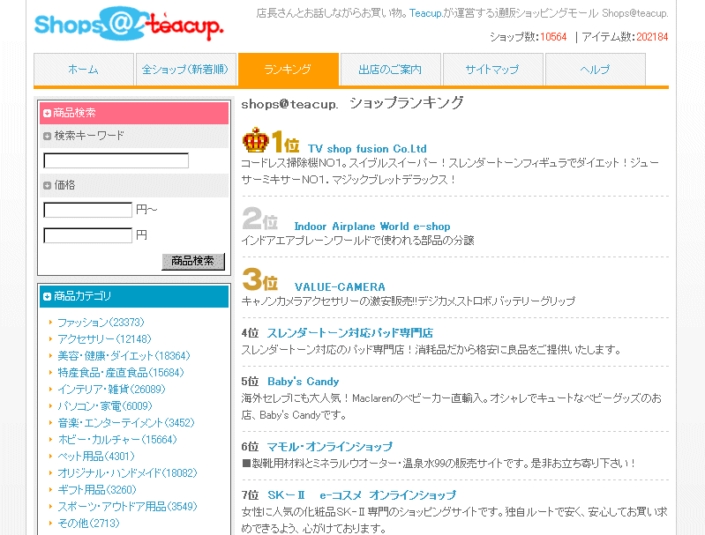Click the VALUE-CAMERA description text
Viewport: 705px width, 535px height.
[409, 301]
